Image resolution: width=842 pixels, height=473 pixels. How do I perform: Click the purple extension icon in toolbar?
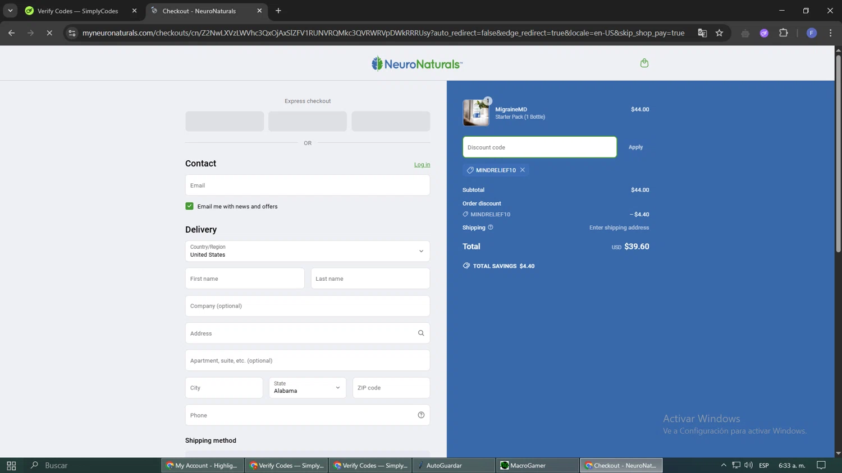pos(764,33)
